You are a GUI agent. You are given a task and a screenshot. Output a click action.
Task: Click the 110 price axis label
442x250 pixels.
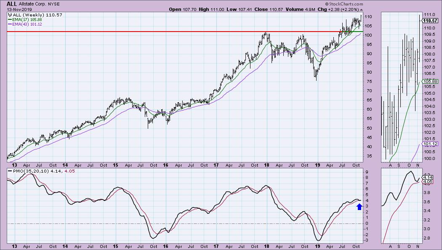[x=368, y=17]
